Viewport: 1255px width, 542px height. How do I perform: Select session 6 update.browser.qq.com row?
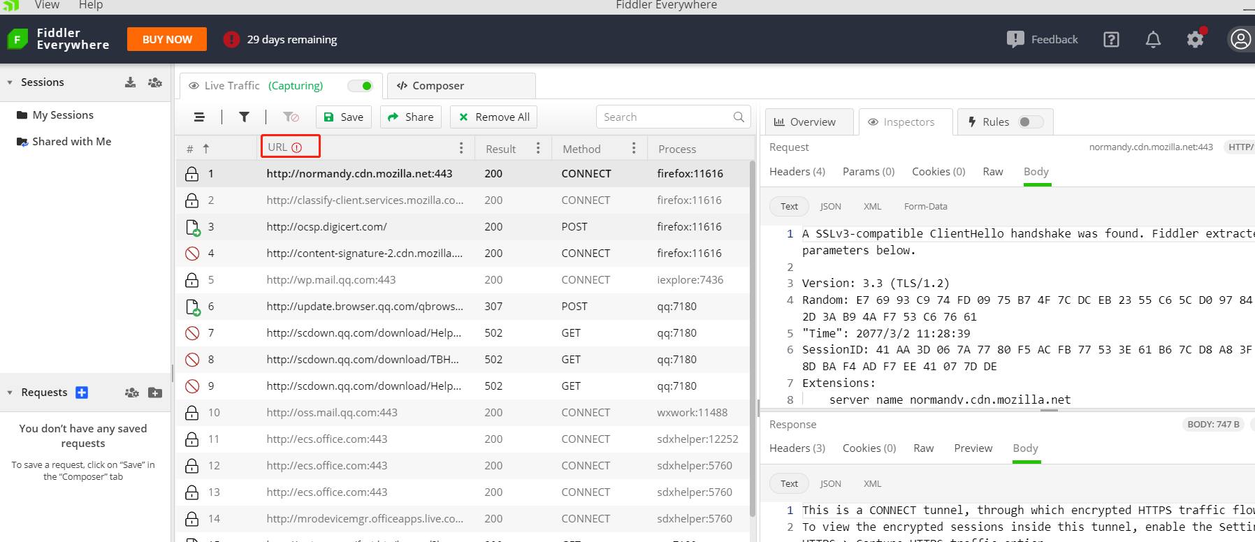[x=462, y=307]
